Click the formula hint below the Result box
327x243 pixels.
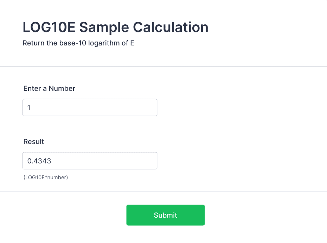tap(45, 177)
